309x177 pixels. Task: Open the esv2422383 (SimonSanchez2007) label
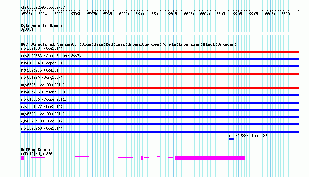coord(51,56)
